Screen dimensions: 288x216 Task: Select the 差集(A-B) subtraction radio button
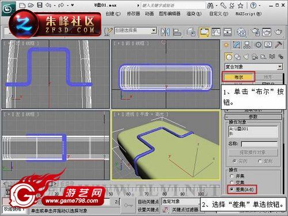pyautogui.click(x=232, y=190)
